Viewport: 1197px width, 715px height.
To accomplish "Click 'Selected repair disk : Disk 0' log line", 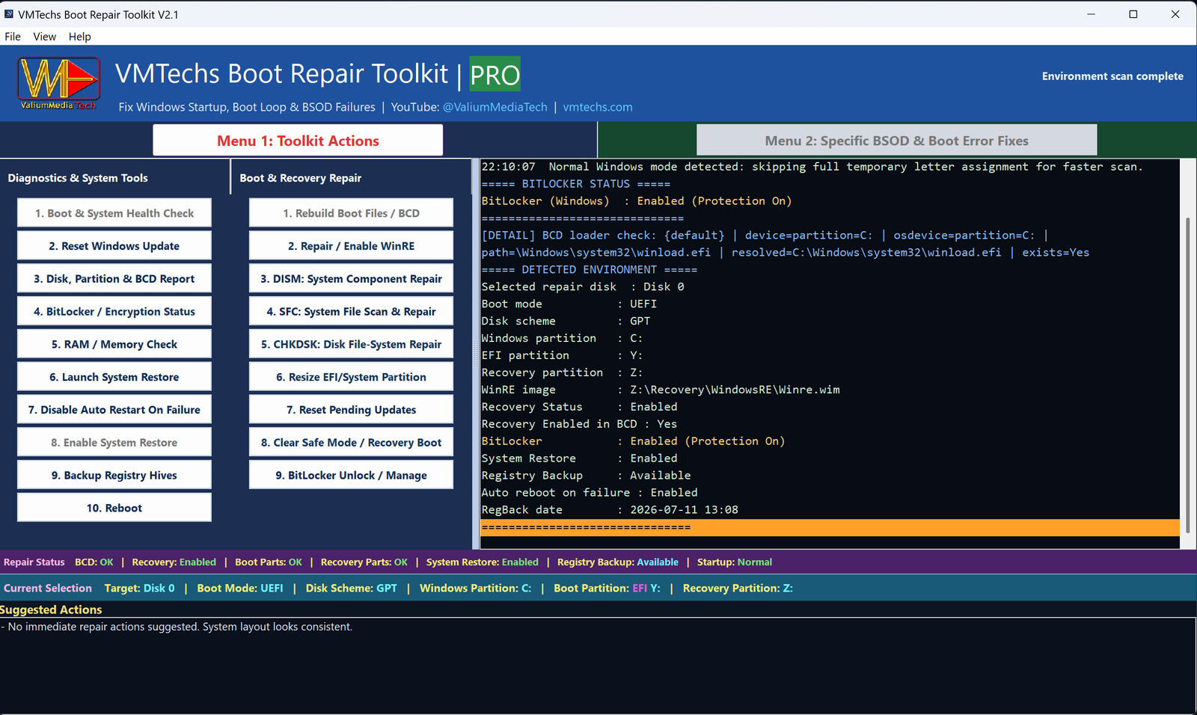I will [583, 287].
